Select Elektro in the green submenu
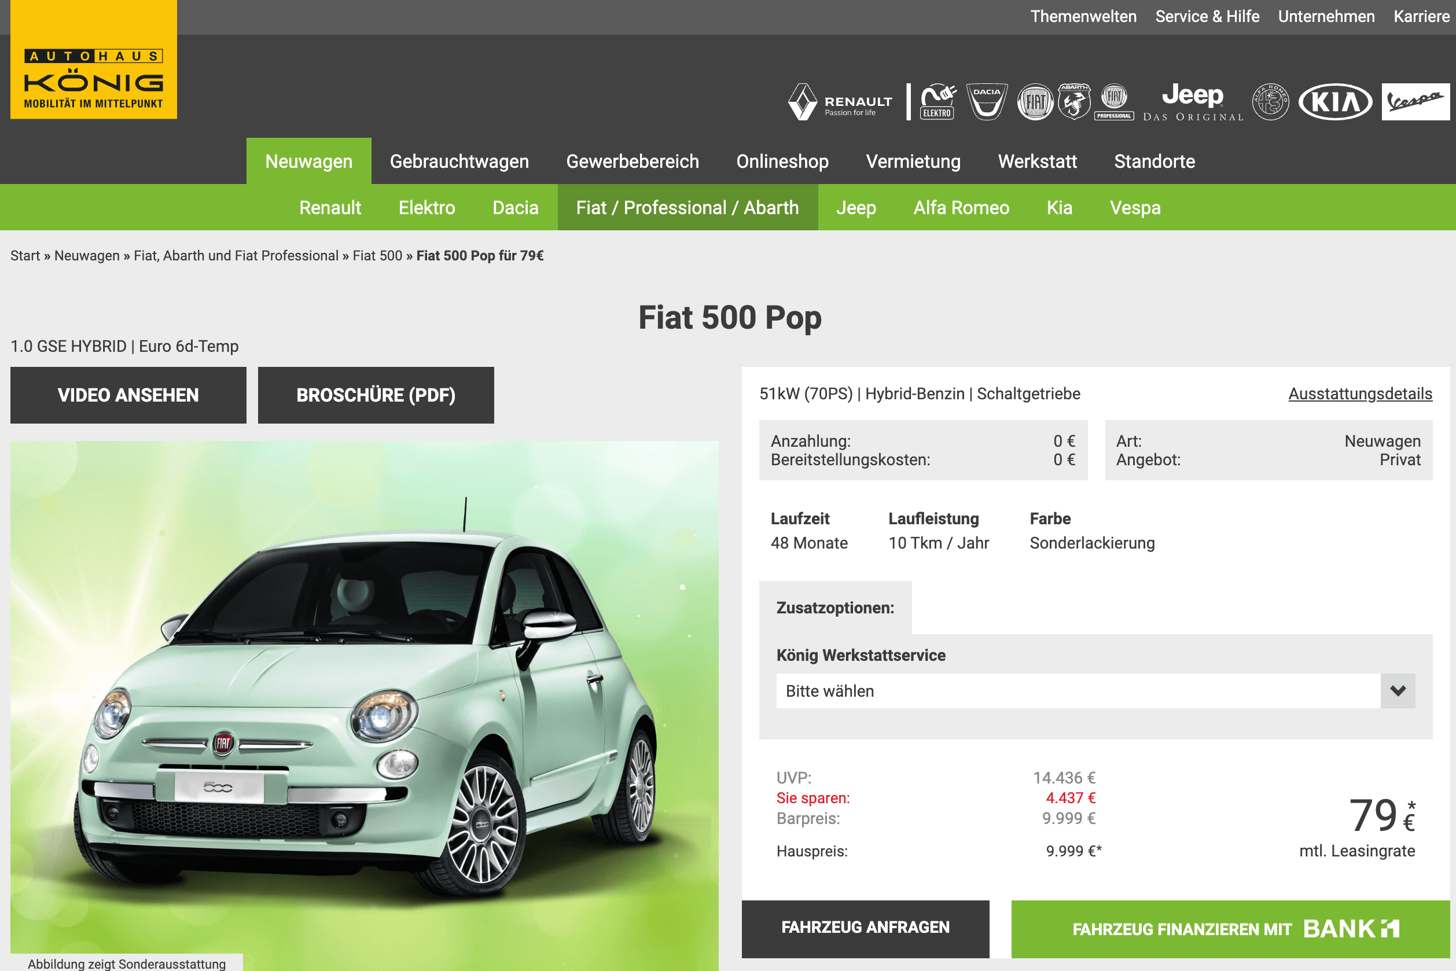This screenshot has height=971, width=1456. click(426, 208)
